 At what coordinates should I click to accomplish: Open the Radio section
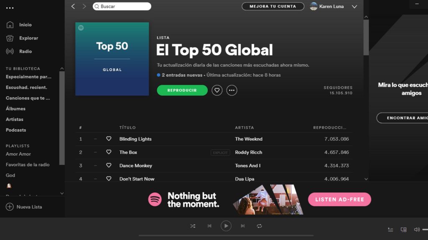pos(25,51)
